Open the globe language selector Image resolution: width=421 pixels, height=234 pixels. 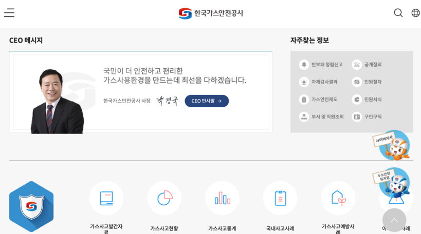(x=415, y=13)
